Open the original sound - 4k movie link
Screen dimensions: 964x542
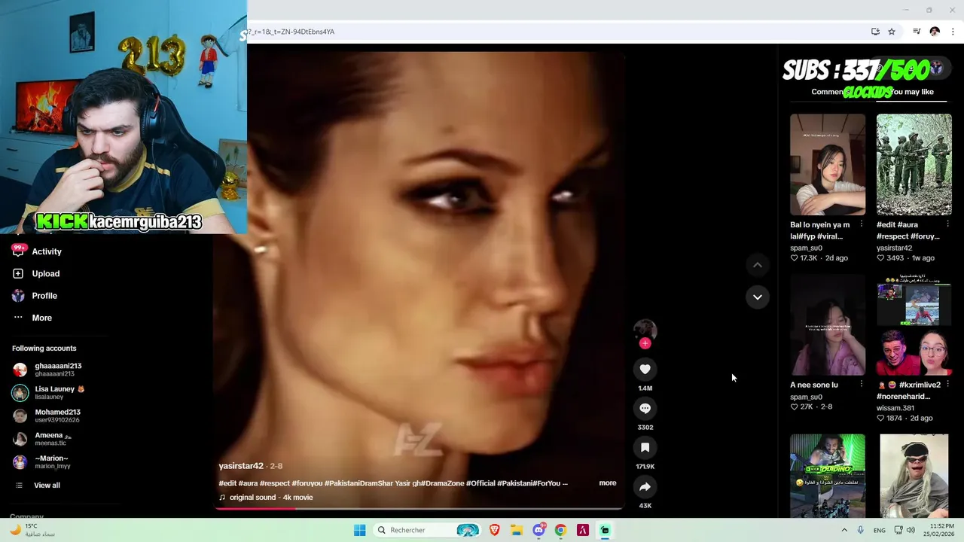point(271,498)
